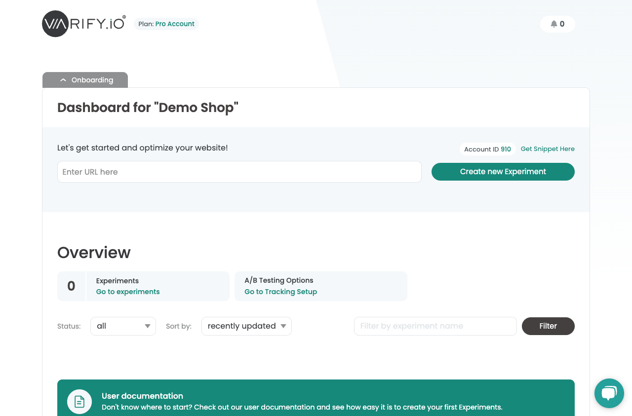Click the 'Let's get started' text
The height and width of the screenshot is (416, 632).
coord(143,148)
